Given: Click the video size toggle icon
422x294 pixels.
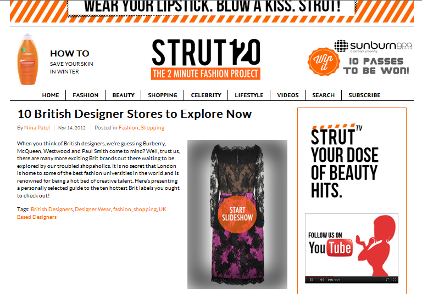Looking at the screenshot, I should point(387,280).
